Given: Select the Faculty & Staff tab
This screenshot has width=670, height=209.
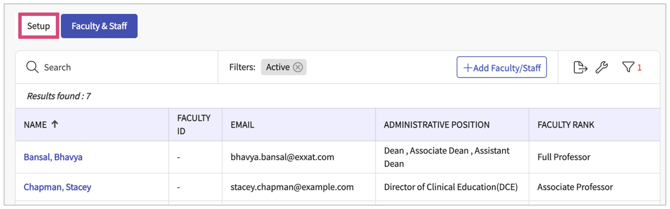Looking at the screenshot, I should point(99,26).
